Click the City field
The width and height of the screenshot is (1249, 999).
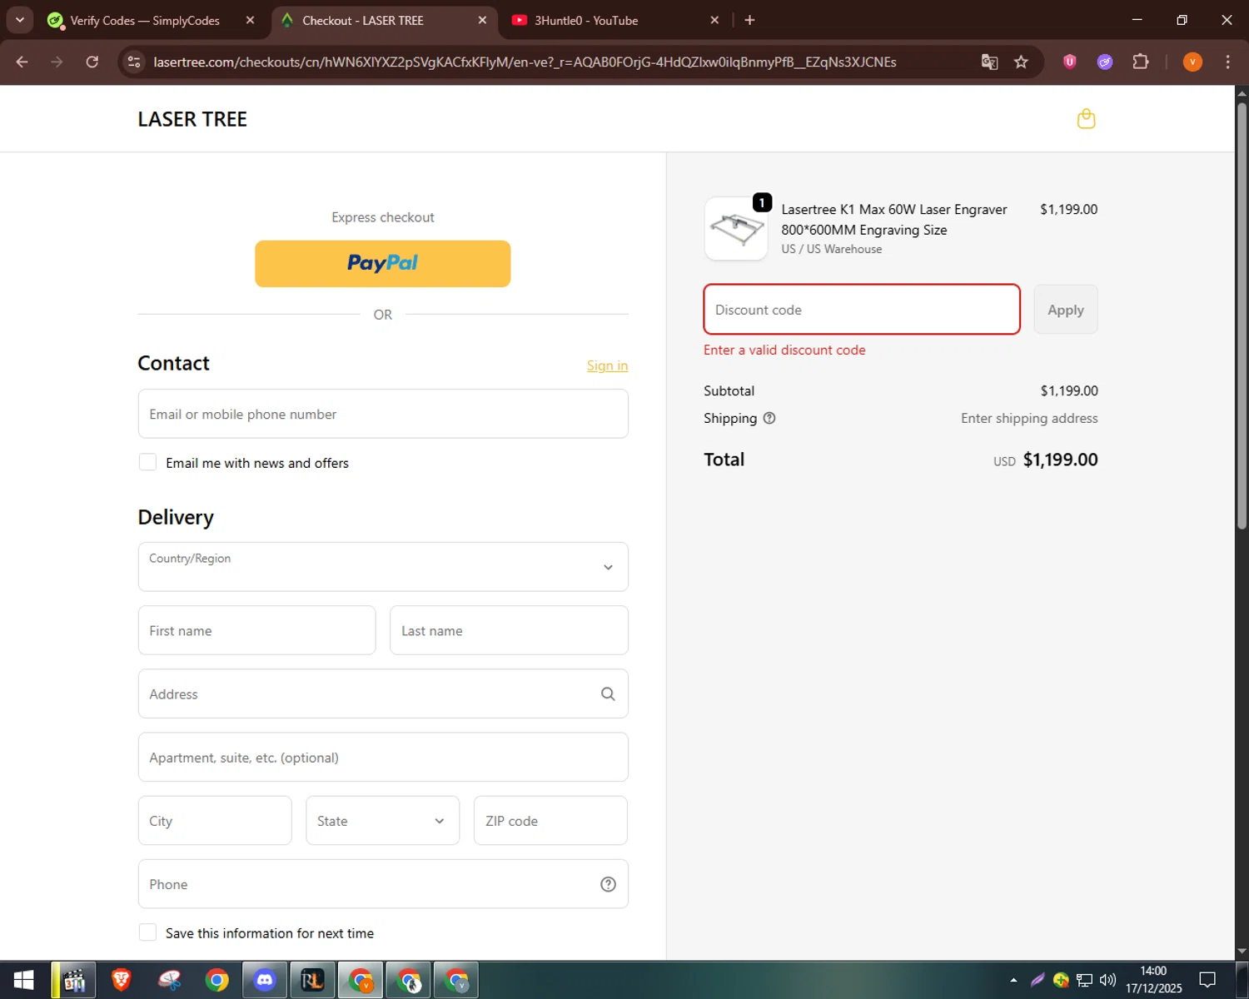[215, 821]
